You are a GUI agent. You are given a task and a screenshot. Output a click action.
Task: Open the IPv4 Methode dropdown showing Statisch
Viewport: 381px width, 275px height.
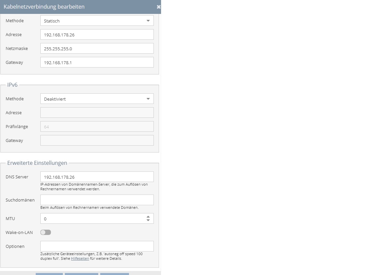[97, 21]
